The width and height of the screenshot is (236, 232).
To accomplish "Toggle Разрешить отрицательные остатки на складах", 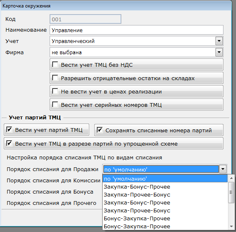I will click(55, 78).
